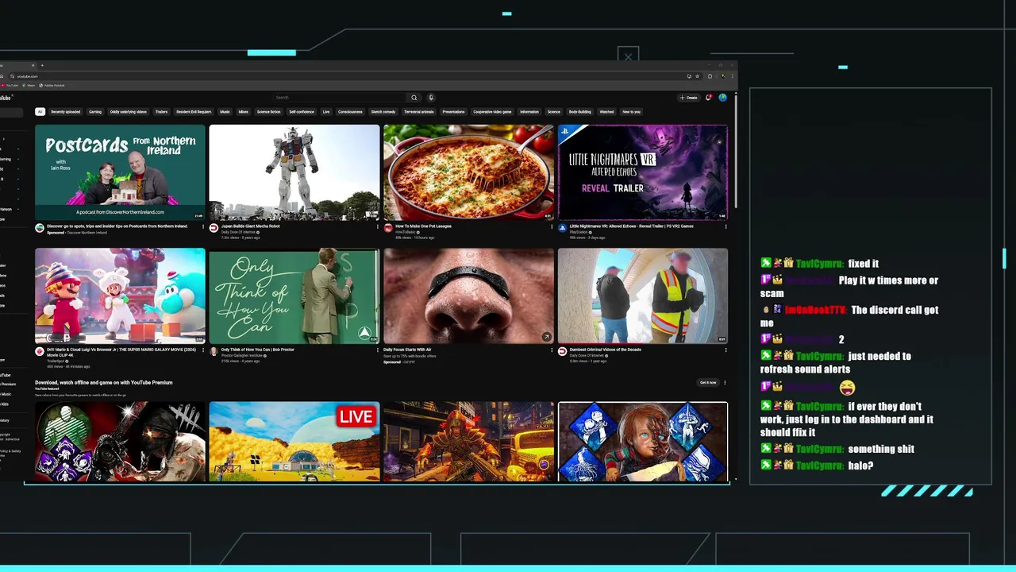Open nose strip Daily Focus ad thumbnail
Screen dimensions: 1016x572
point(469,296)
